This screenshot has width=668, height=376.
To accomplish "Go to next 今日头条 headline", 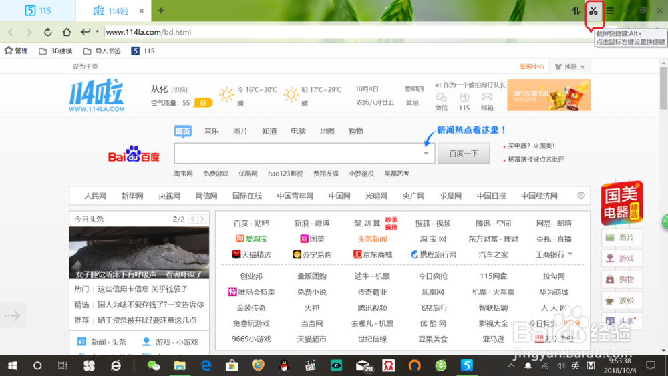I will [x=202, y=219].
